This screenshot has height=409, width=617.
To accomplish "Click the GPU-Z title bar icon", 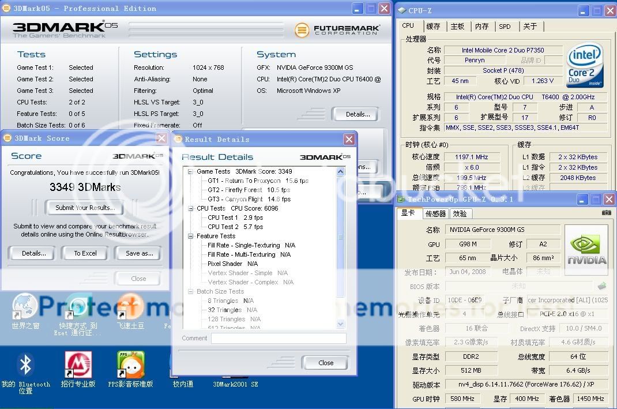I will (x=401, y=199).
